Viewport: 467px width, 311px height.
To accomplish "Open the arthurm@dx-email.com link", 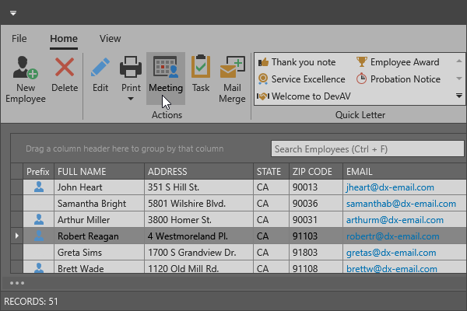I will pyautogui.click(x=395, y=220).
